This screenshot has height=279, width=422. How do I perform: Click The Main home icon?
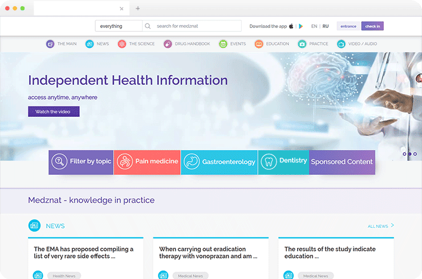(x=50, y=44)
